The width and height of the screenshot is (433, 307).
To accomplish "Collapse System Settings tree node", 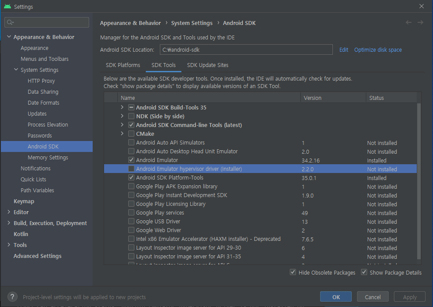I will [16, 70].
